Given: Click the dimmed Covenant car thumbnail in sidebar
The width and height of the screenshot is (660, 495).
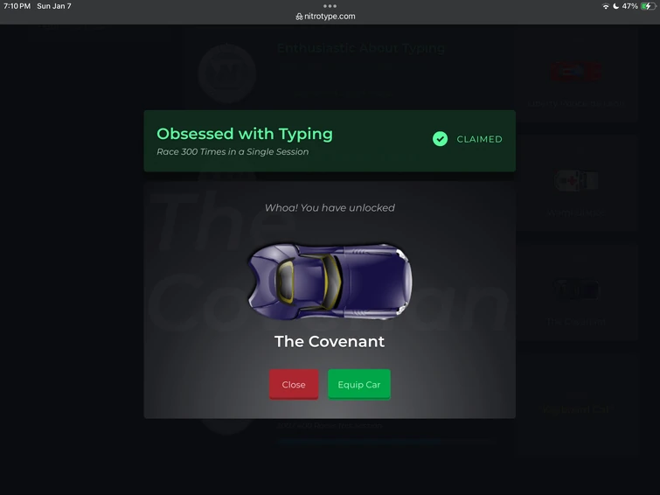Looking at the screenshot, I should 576,289.
